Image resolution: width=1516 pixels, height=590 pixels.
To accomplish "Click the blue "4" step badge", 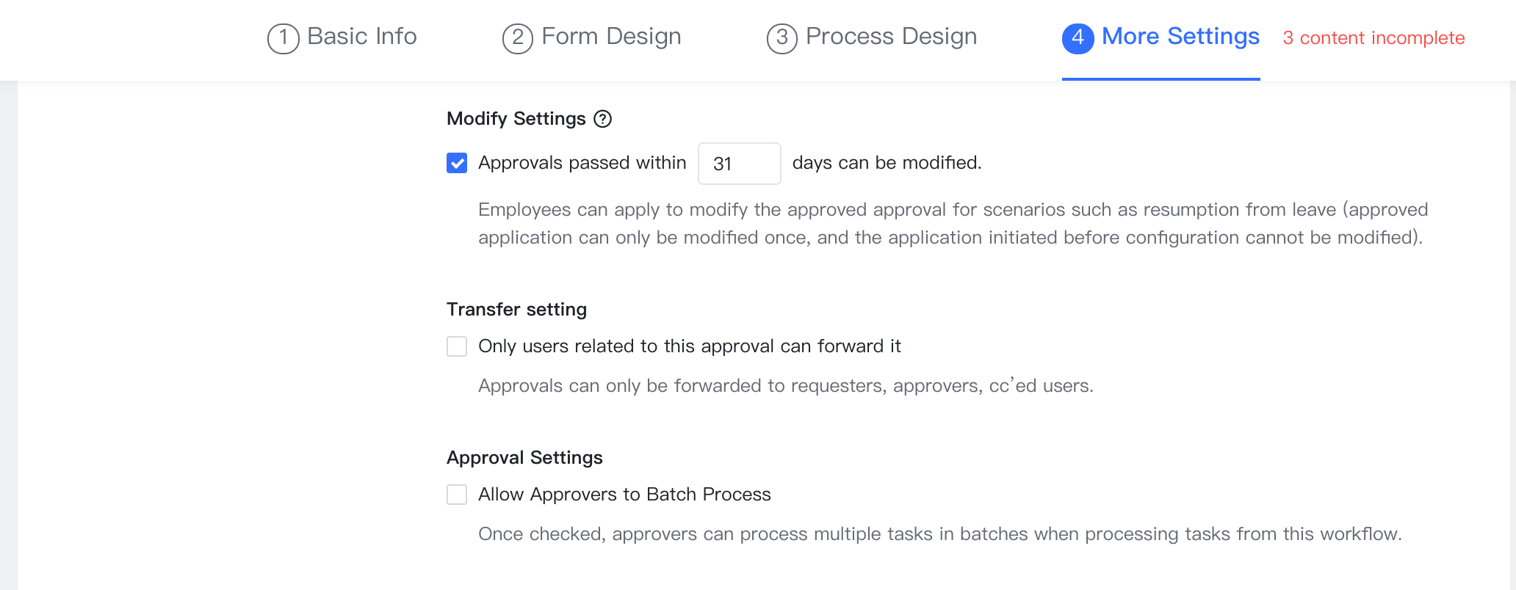I will pos(1077,38).
